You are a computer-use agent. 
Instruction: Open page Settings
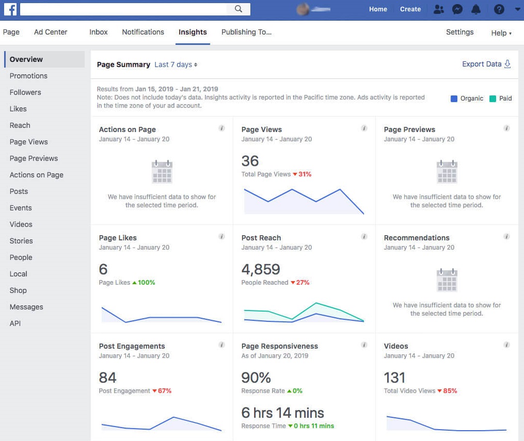tap(459, 32)
